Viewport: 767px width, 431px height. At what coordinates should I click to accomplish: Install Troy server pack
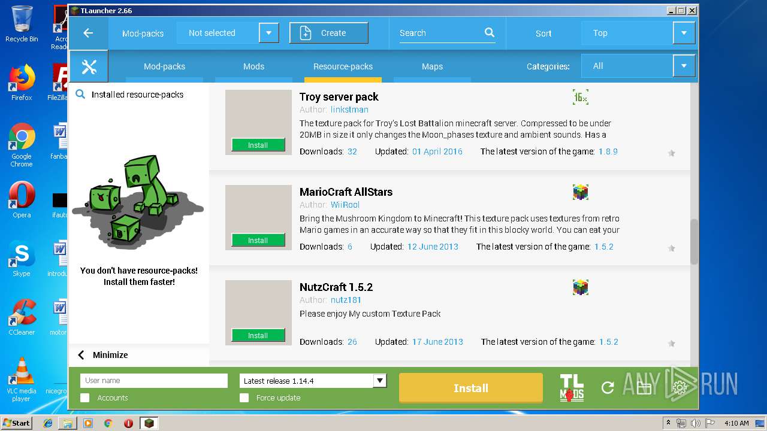pyautogui.click(x=258, y=145)
